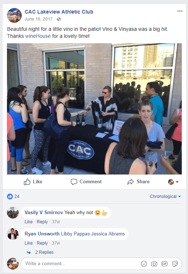Click the CAC Lakeview page profile picture
Image resolution: width=188 pixels, height=274 pixels.
click(x=14, y=15)
